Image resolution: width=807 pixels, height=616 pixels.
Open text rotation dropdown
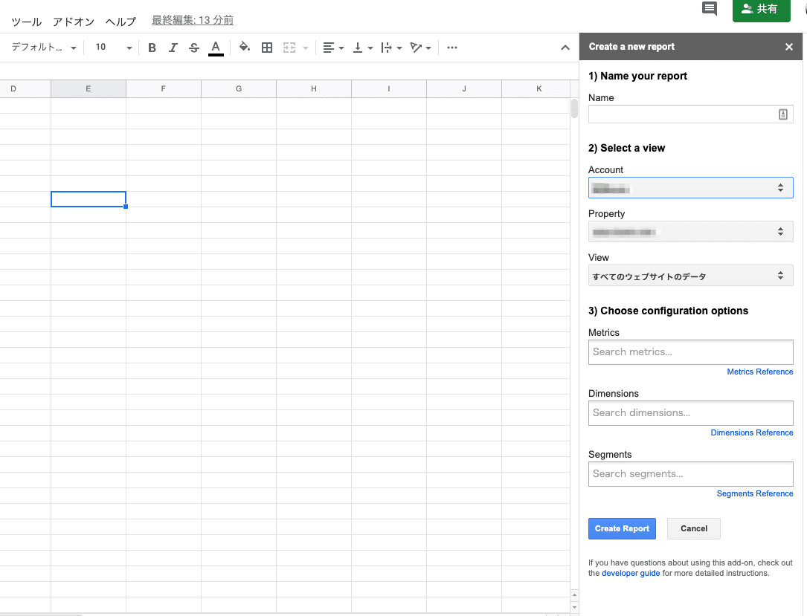pos(420,48)
